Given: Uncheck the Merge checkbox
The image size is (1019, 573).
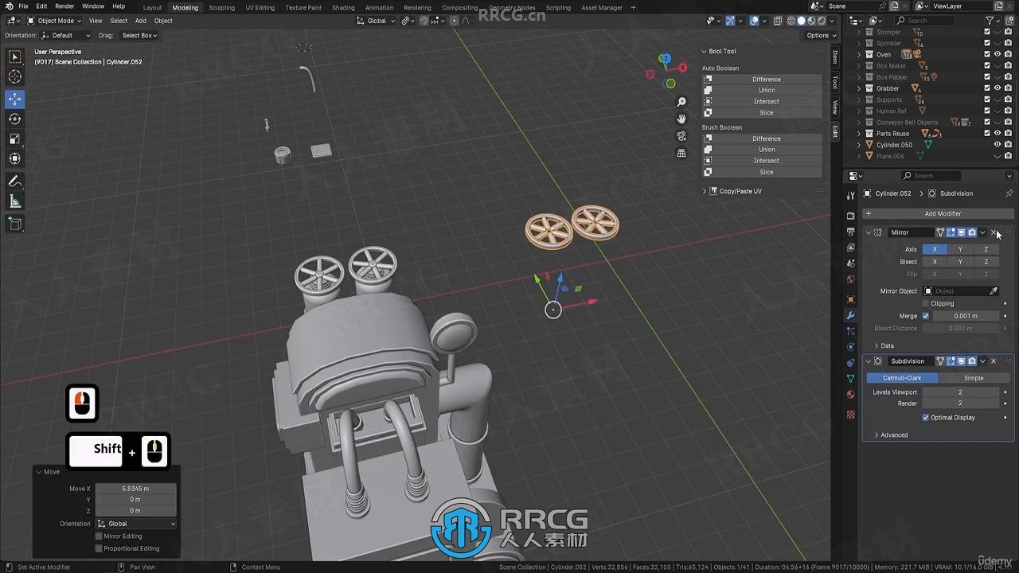Looking at the screenshot, I should click(926, 316).
